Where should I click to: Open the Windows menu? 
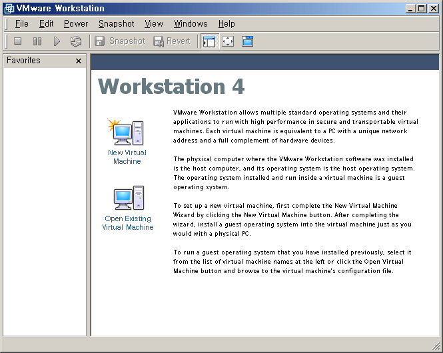191,24
